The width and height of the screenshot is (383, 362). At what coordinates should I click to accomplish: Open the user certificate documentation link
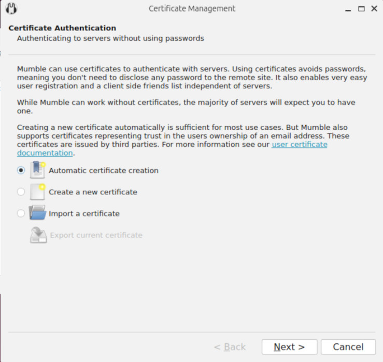(300, 145)
